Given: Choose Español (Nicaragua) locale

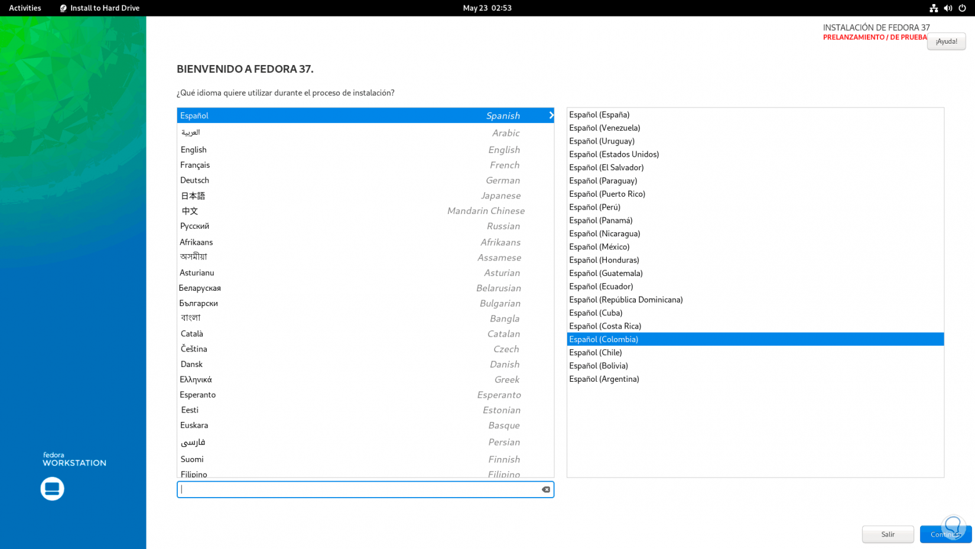Looking at the screenshot, I should [755, 233].
